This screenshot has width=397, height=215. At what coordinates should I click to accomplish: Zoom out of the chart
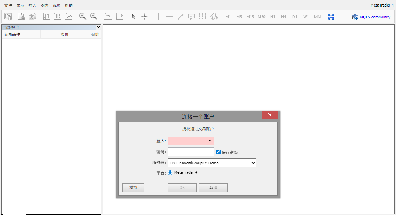point(94,17)
